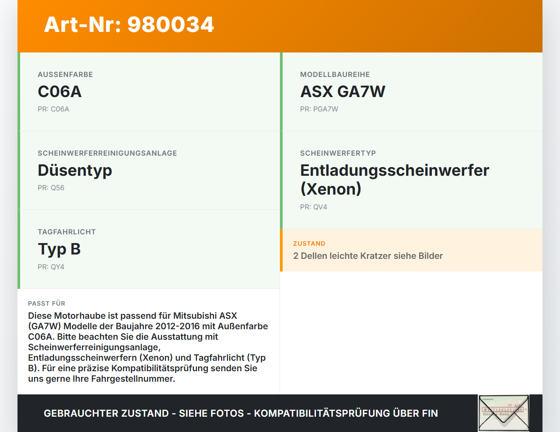Click the TAGFAHRLICHT value Typ B
Image resolution: width=560 pixels, height=432 pixels.
pos(59,249)
